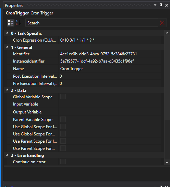The image size is (170, 187).
Task: Sort properties alphabetically with A-Z icon
Action: [x=18, y=23]
